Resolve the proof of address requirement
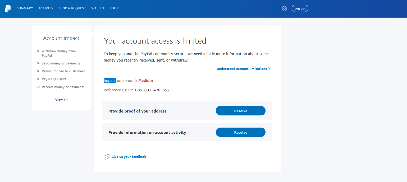The image size is (407, 182). pyautogui.click(x=240, y=111)
